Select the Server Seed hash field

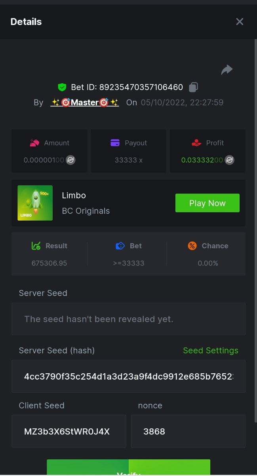tap(128, 376)
